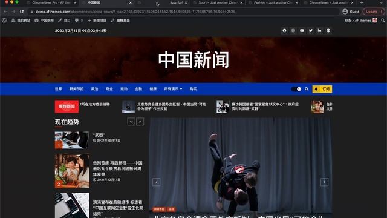Open trending item one titled “武器”
Image resolution: width=387 pixels, height=218 pixels.
[99, 135]
